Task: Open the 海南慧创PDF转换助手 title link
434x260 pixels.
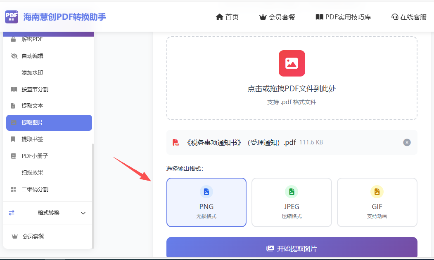Action: click(64, 17)
